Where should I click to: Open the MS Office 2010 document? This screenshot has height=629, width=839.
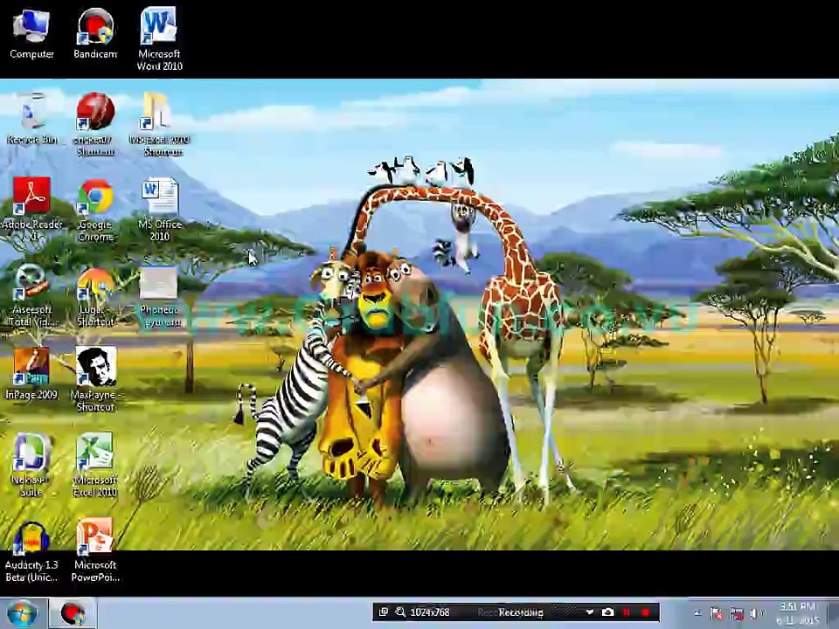159,209
